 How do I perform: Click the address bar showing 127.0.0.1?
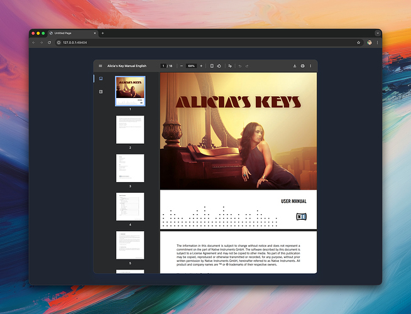(x=209, y=43)
